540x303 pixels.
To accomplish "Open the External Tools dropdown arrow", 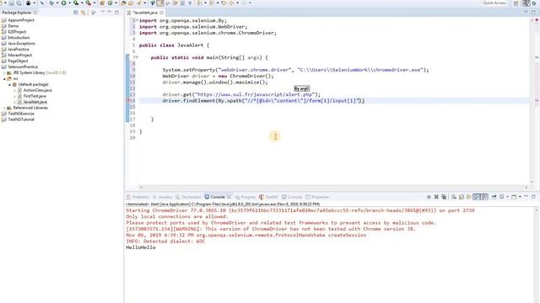I will [94, 3].
